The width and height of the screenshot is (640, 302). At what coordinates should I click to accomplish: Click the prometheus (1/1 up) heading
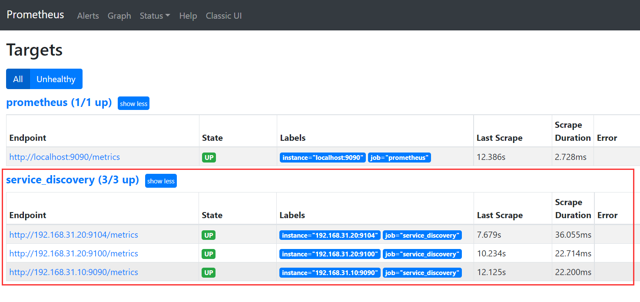[59, 103]
